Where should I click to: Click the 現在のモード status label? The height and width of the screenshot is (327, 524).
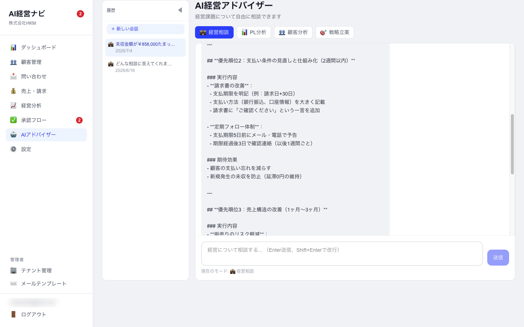[227, 271]
